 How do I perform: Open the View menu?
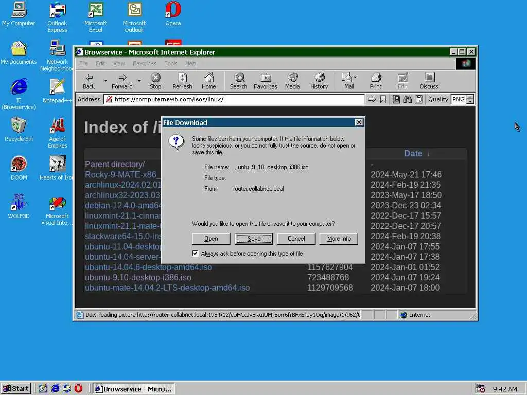tap(119, 63)
